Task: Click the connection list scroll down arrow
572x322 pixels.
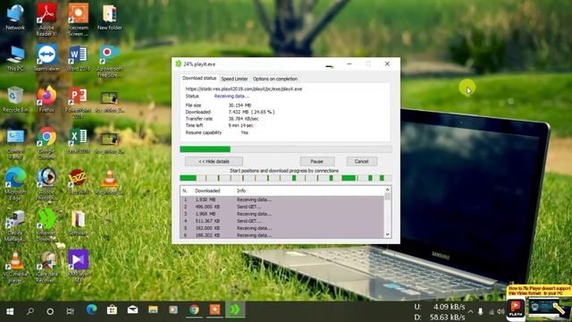Action: click(387, 234)
